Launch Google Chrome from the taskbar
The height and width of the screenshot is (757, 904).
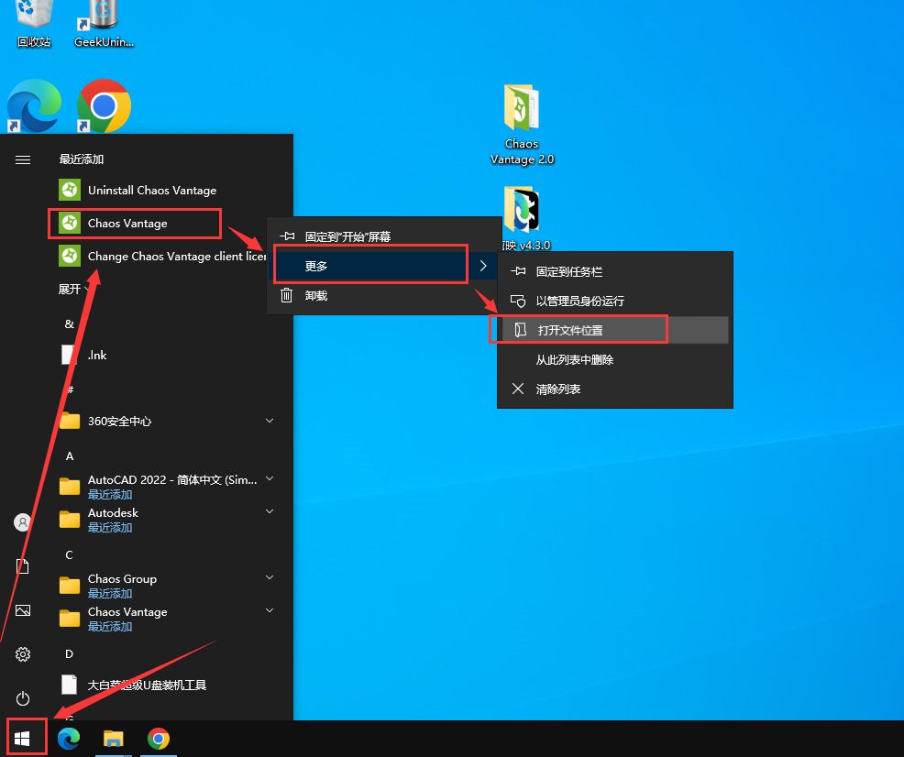point(159,739)
